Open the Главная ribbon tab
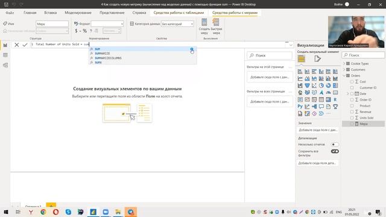386x217 pixels. click(30, 13)
